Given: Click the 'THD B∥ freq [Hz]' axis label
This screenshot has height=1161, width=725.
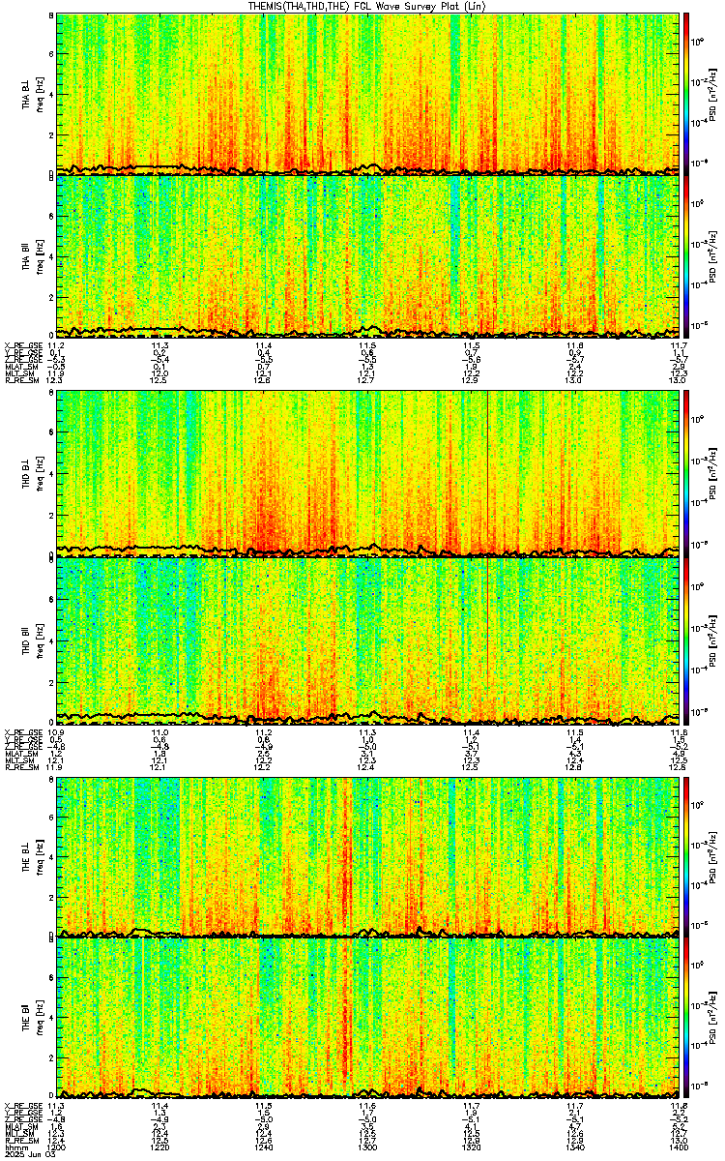Looking at the screenshot, I should coord(32,640).
